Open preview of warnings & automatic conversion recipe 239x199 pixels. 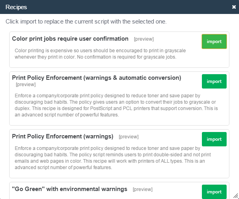[x=26, y=85]
